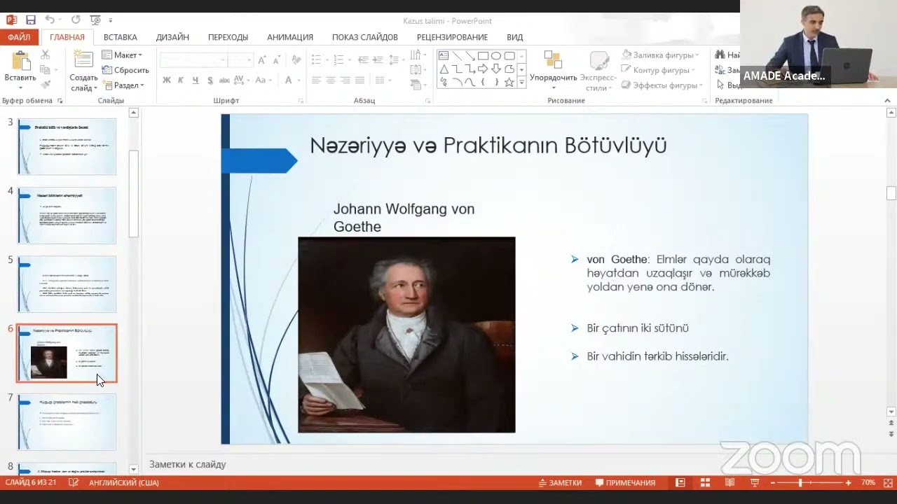Switch to the РЕЦЕНЗИРОВАНИЕ tab
This screenshot has width=897, height=504.
click(452, 37)
